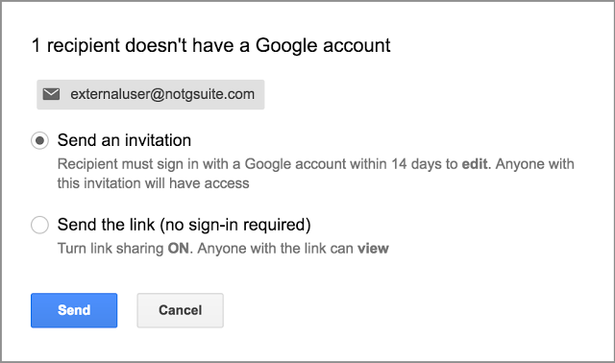Click the bold 'ON' in link sharing text
615x363 pixels.
click(x=179, y=249)
